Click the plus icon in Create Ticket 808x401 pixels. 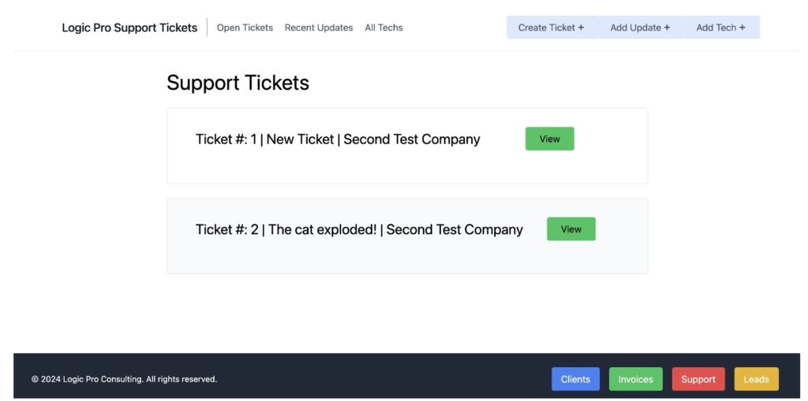(581, 28)
